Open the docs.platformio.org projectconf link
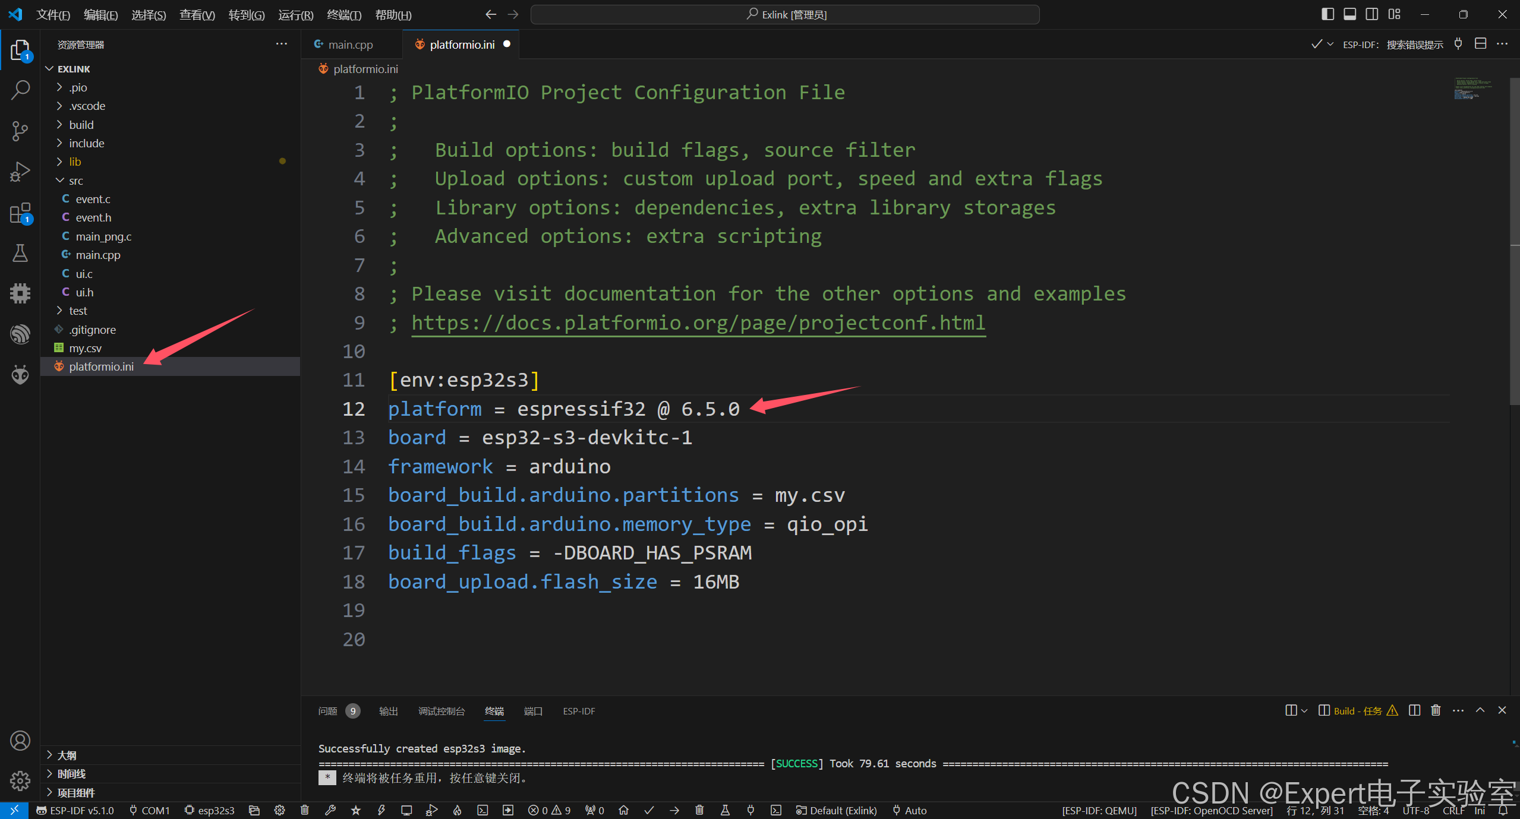Viewport: 1520px width, 819px height. point(698,322)
